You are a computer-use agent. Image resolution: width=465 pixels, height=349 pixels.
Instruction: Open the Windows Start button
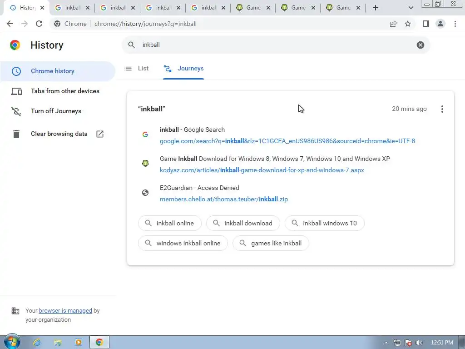pyautogui.click(x=12, y=342)
